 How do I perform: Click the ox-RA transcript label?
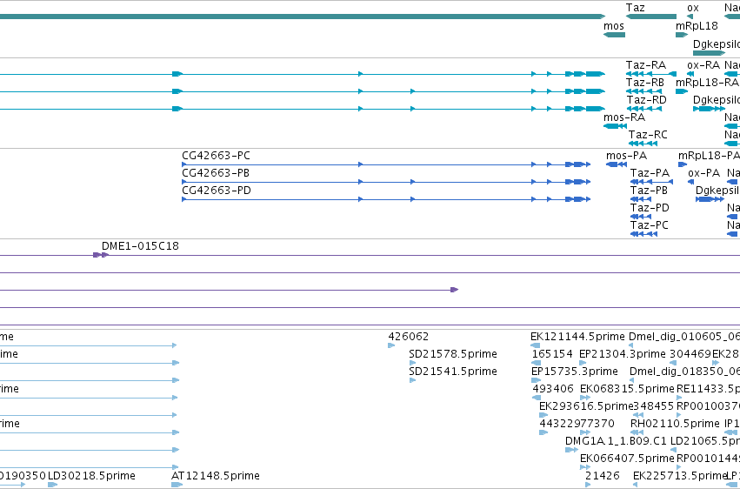point(703,65)
